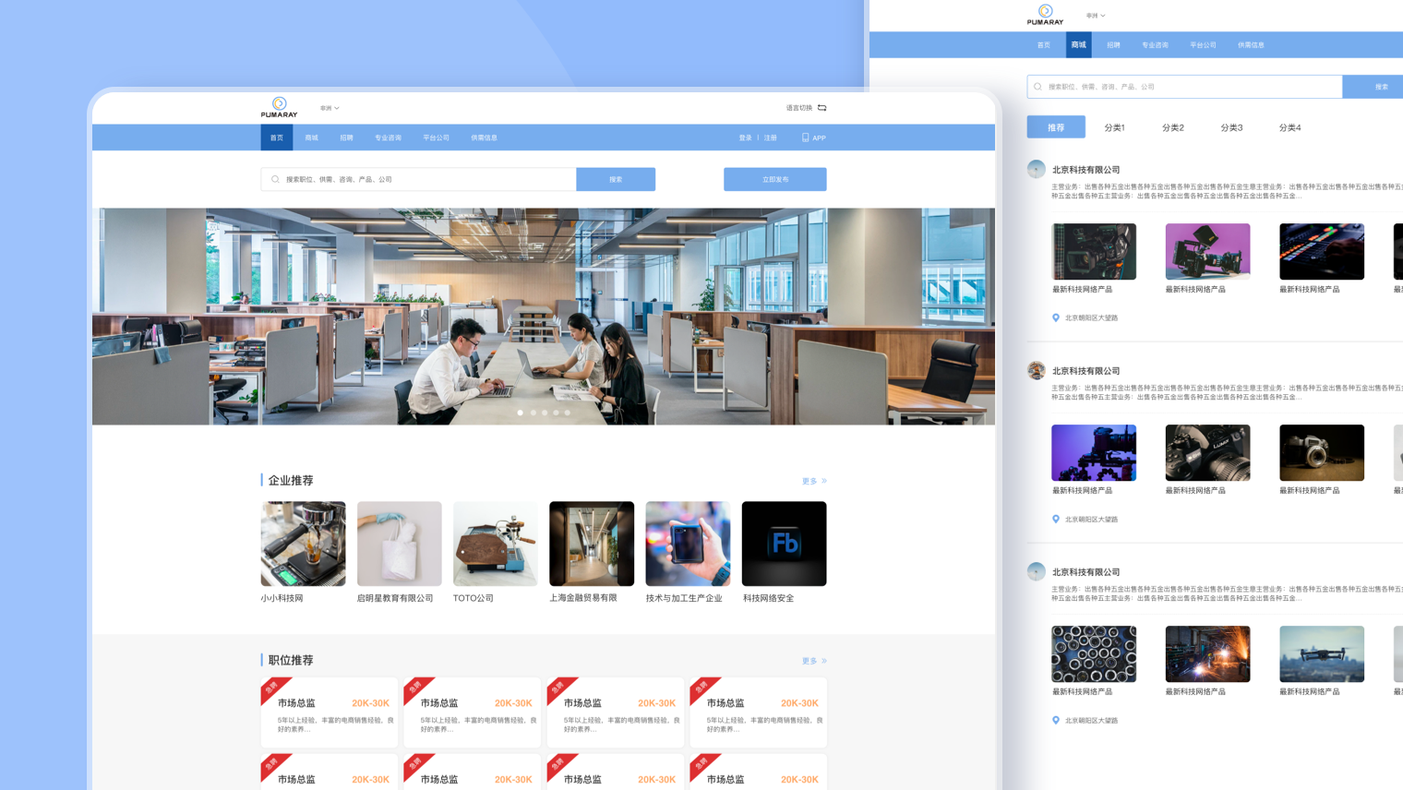Viewport: 1403px width, 790px height.
Task: Click the 立即发布 button
Action: (774, 179)
